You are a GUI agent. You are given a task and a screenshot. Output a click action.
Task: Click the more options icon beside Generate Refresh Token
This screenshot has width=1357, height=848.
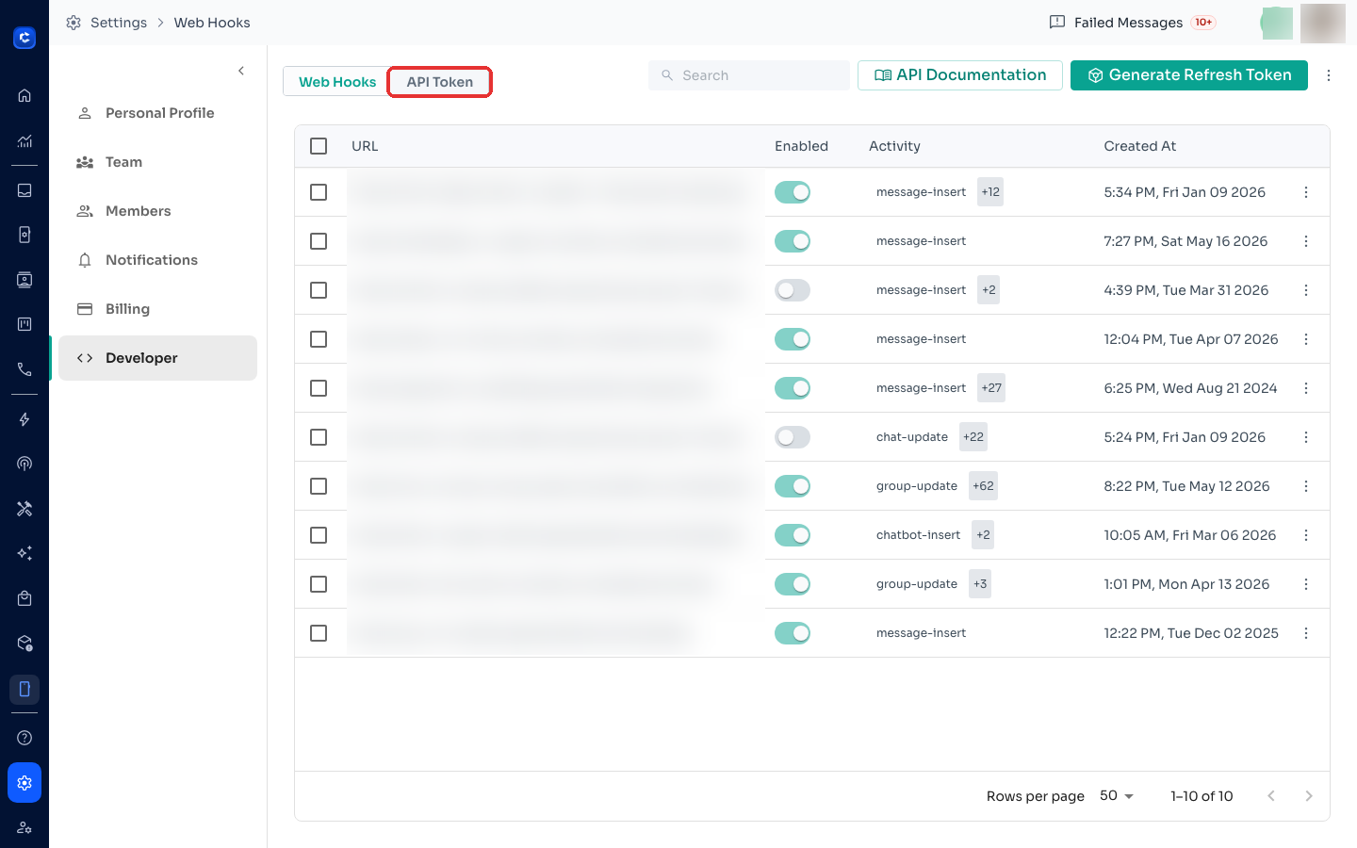[x=1329, y=75]
